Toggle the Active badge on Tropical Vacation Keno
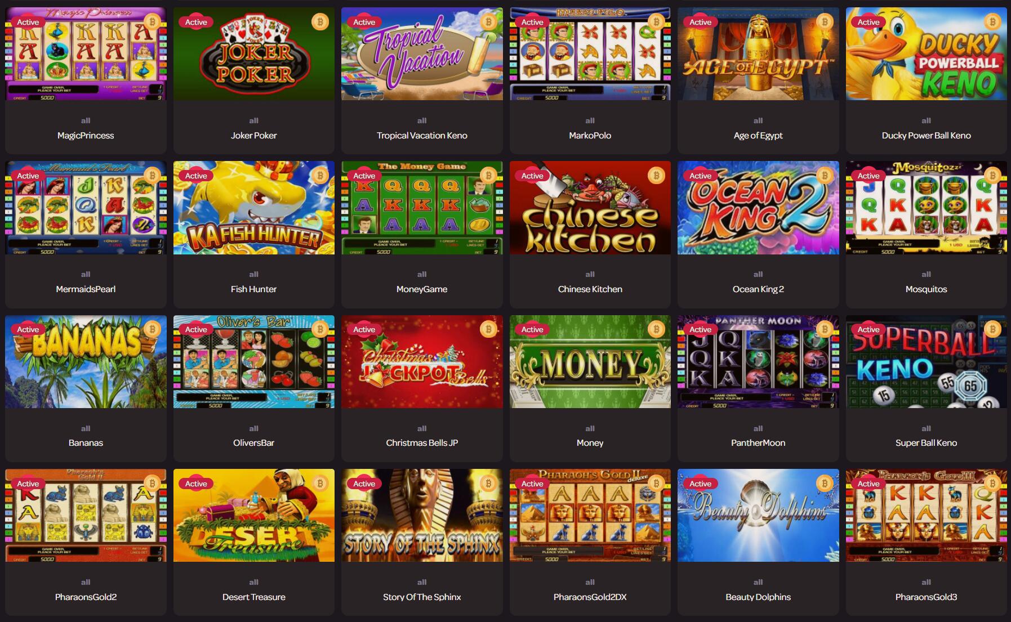This screenshot has width=1011, height=622. [x=364, y=22]
